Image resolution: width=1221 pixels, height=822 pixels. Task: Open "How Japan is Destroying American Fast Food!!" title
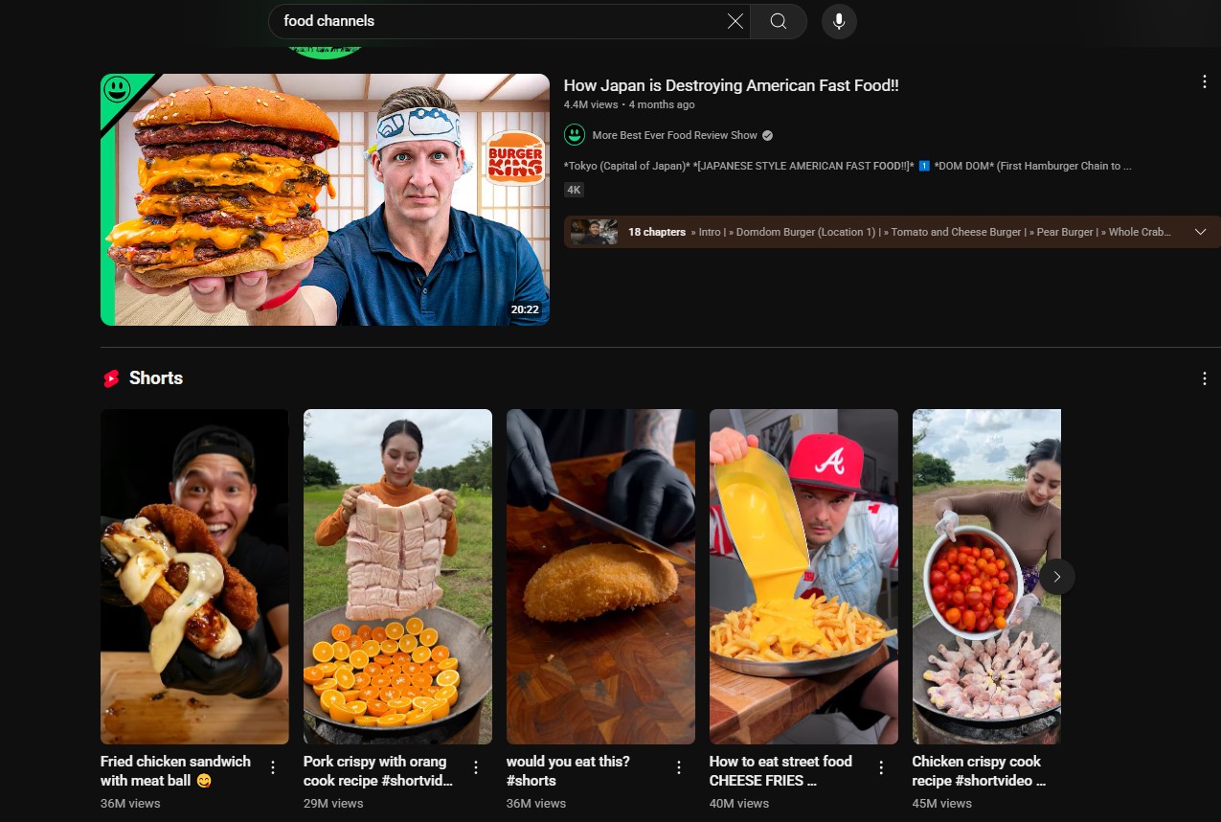pyautogui.click(x=731, y=85)
